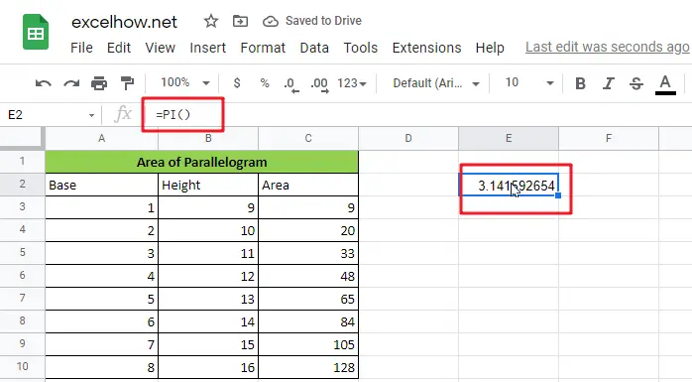692x382 pixels.
Task: Star the excelhow.net document
Action: [211, 21]
